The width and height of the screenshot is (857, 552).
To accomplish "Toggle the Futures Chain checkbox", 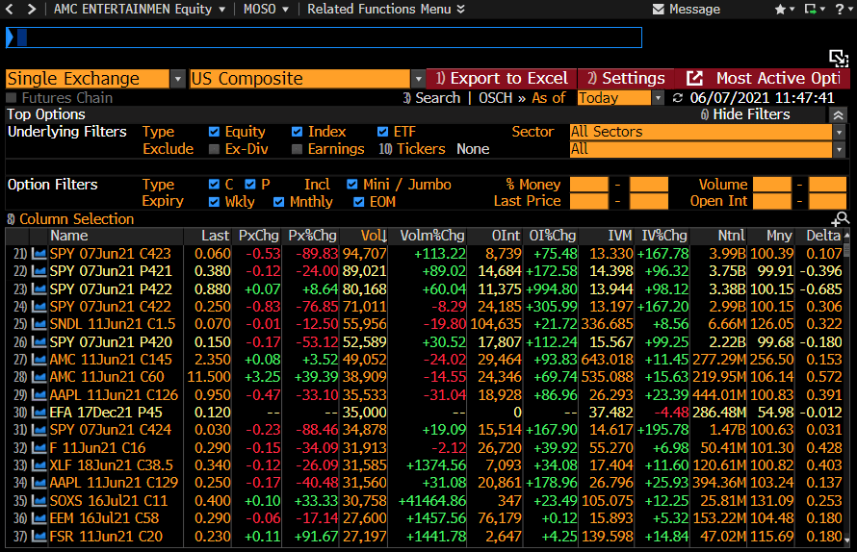I will 12,98.
